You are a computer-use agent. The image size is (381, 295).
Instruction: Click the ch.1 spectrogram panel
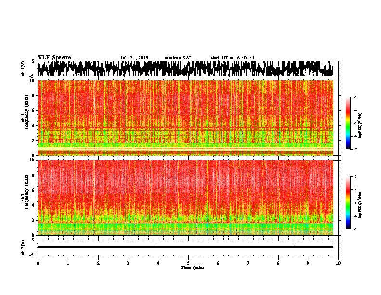click(x=185, y=118)
